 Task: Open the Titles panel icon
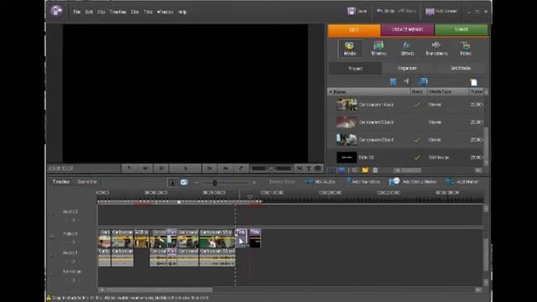coord(466,49)
